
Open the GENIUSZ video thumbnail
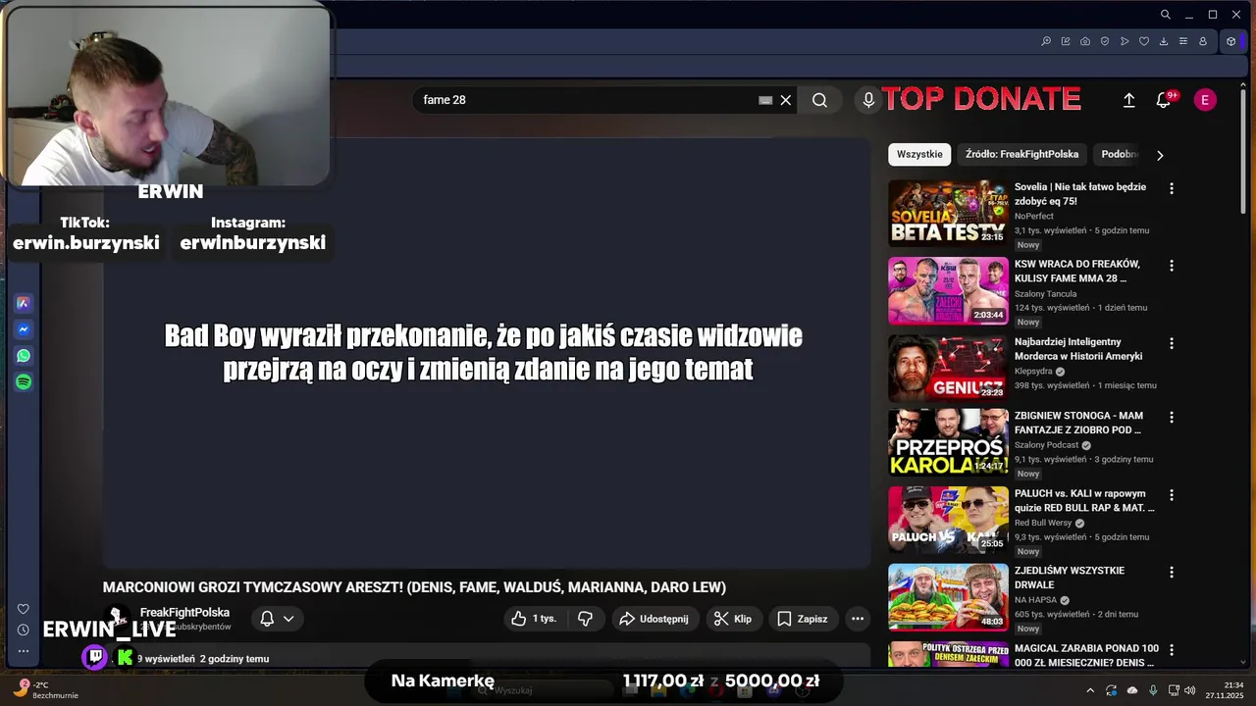pyautogui.click(x=948, y=368)
